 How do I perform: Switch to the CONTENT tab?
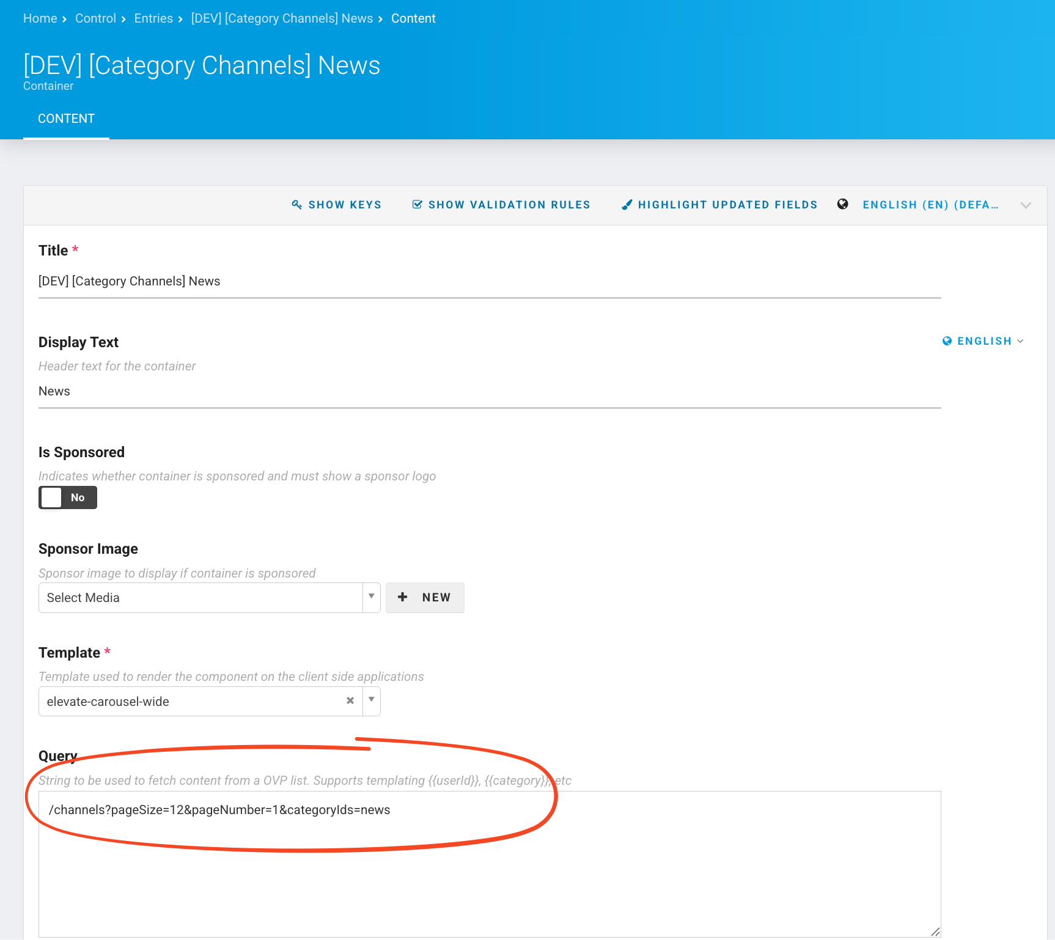(66, 119)
